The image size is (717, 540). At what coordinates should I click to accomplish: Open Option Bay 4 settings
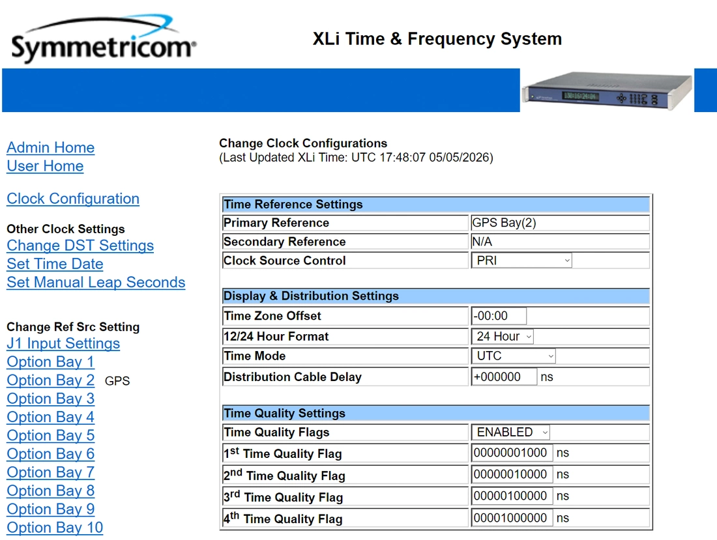pos(51,417)
